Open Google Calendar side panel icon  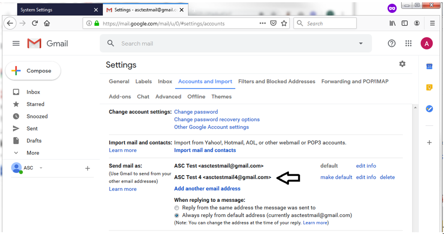[429, 66]
